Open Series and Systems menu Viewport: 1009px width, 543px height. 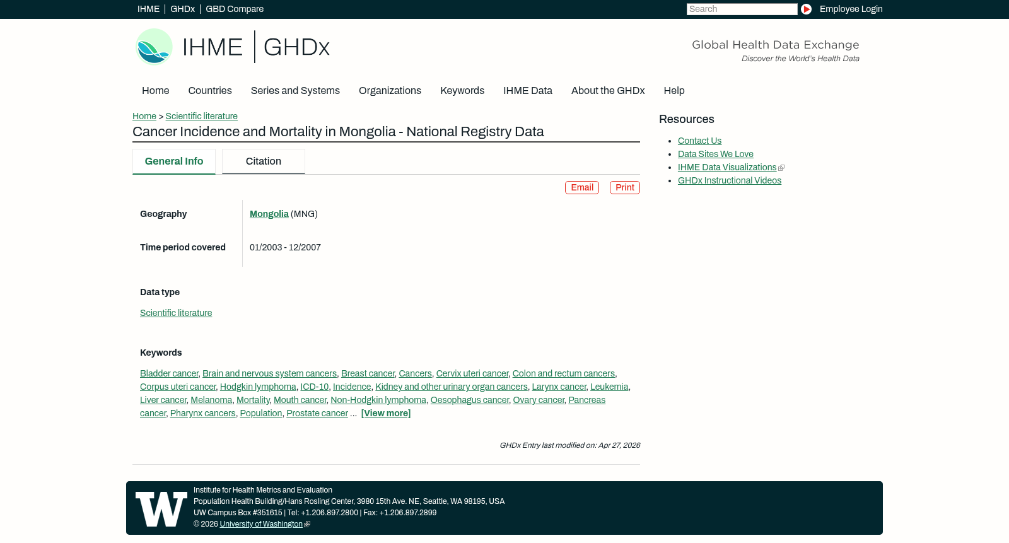click(295, 91)
